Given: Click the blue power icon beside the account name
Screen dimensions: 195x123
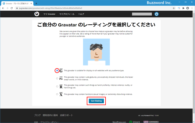Looking at the screenshot, I should (157, 14).
